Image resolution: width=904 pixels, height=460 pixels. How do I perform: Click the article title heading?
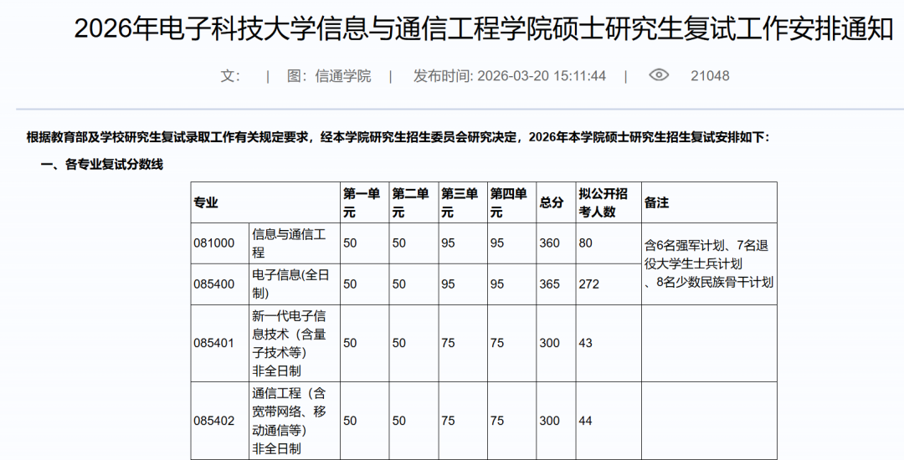pyautogui.click(x=484, y=28)
